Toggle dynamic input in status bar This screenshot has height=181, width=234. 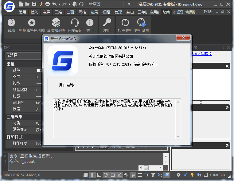pos(133,175)
